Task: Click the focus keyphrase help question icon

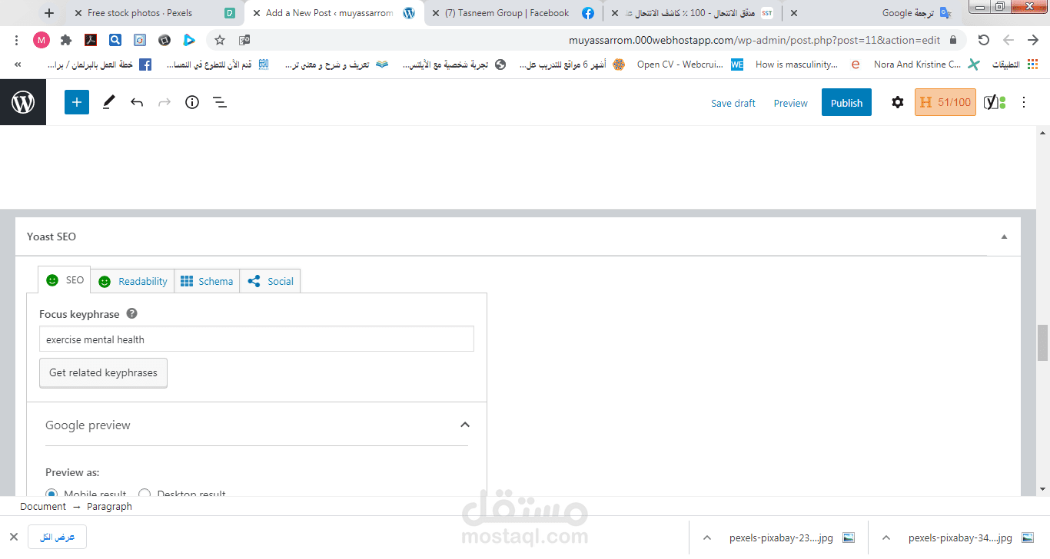Action: [132, 313]
